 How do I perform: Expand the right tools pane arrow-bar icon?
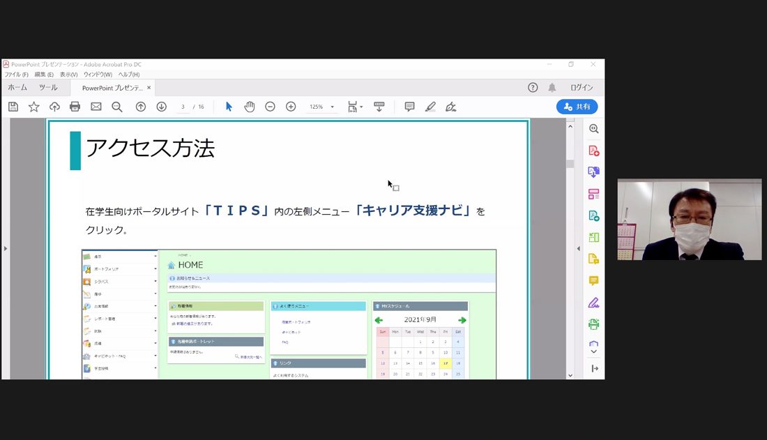[594, 369]
